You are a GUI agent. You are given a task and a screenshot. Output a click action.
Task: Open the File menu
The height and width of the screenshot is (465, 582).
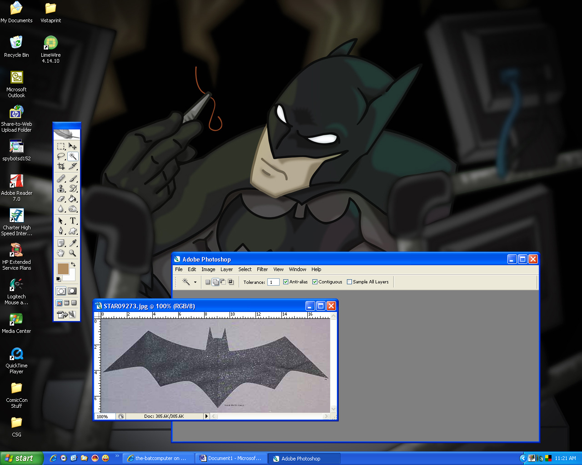(179, 269)
